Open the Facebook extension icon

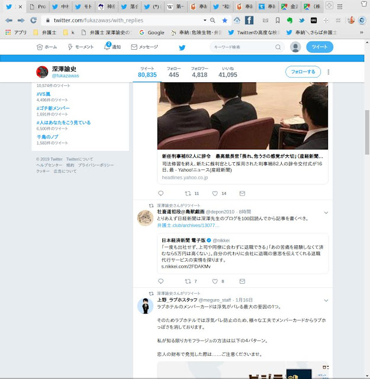pos(249,20)
